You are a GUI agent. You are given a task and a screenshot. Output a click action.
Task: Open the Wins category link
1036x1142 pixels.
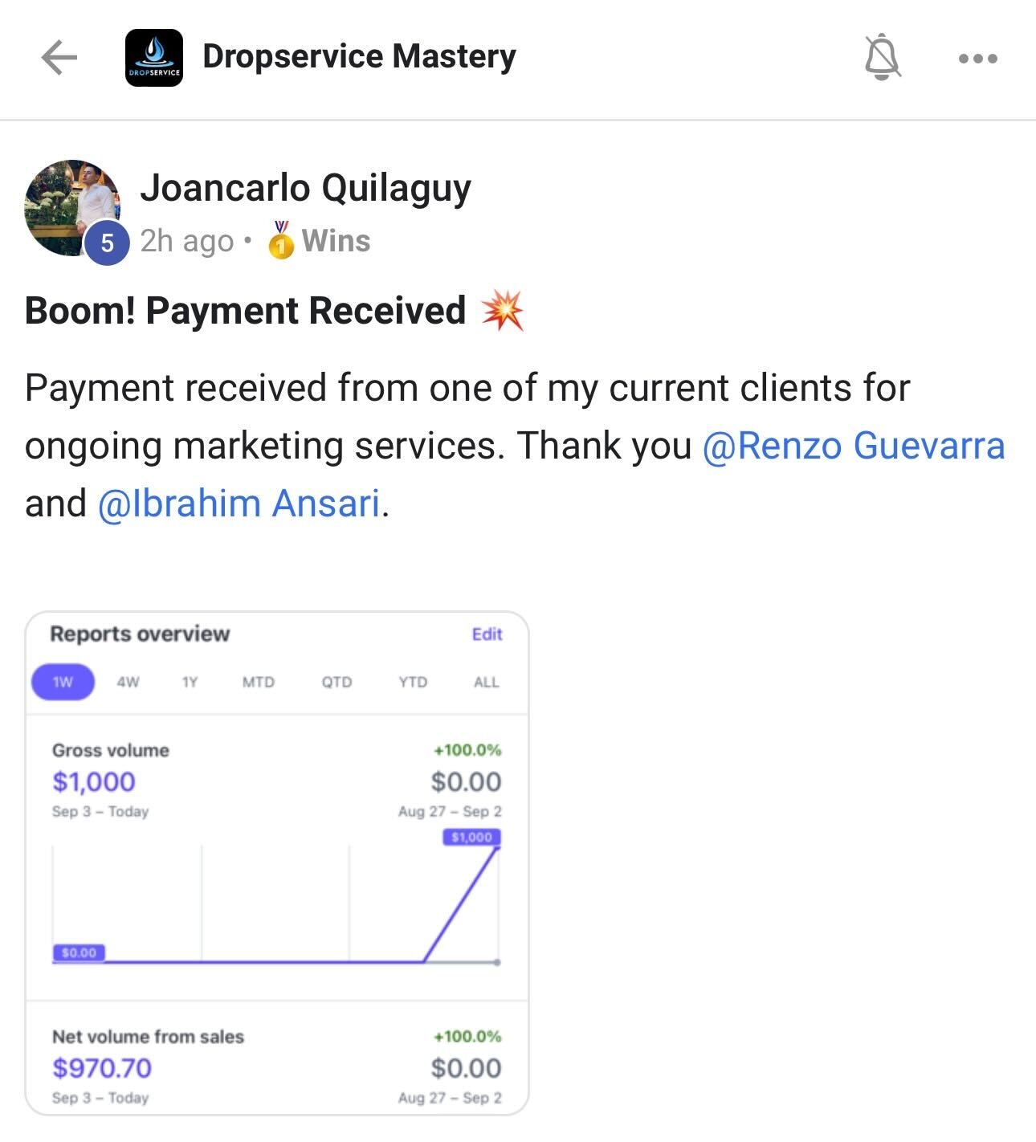336,241
